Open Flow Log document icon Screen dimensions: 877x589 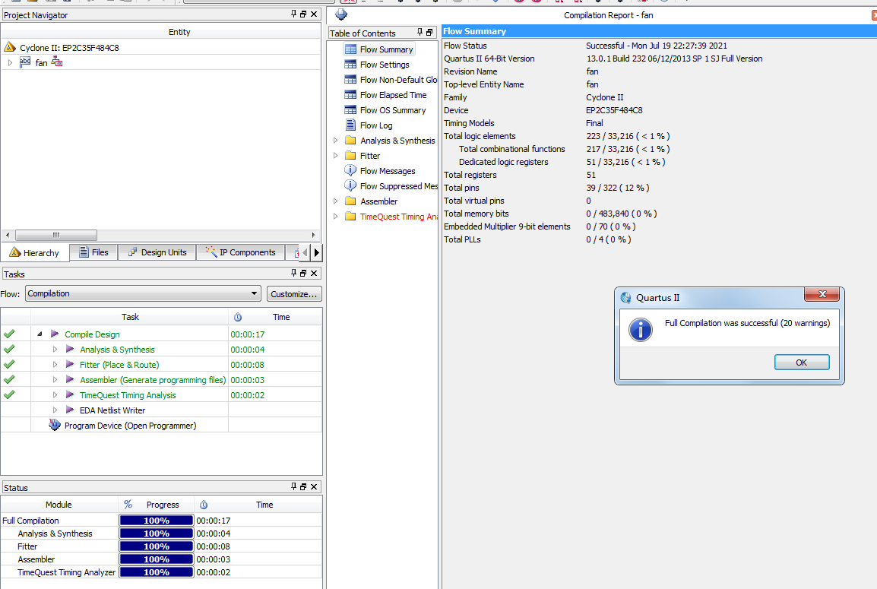[x=350, y=125]
